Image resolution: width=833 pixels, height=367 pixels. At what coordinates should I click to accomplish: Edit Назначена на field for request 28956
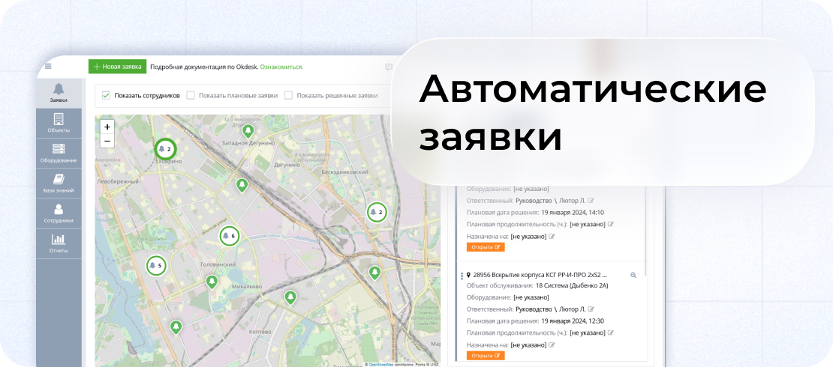coord(552,345)
